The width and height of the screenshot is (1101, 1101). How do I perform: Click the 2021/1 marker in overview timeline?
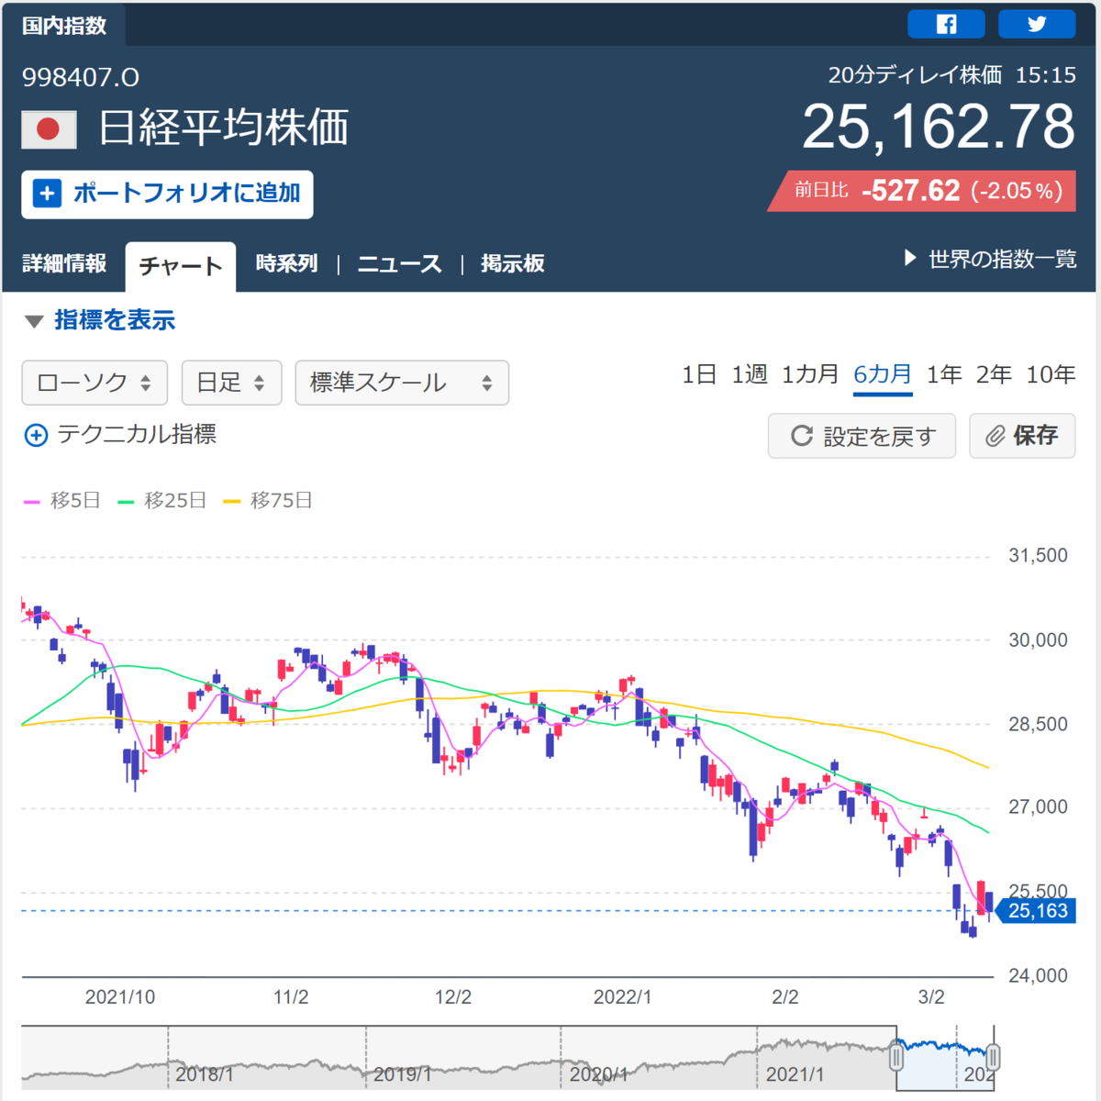click(795, 1074)
